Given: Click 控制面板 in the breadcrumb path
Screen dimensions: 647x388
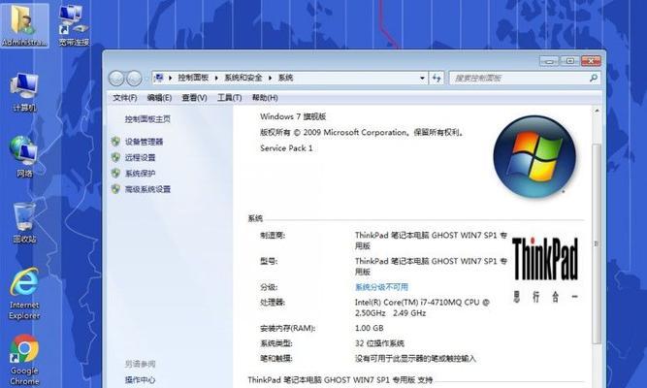Looking at the screenshot, I should click(x=193, y=78).
